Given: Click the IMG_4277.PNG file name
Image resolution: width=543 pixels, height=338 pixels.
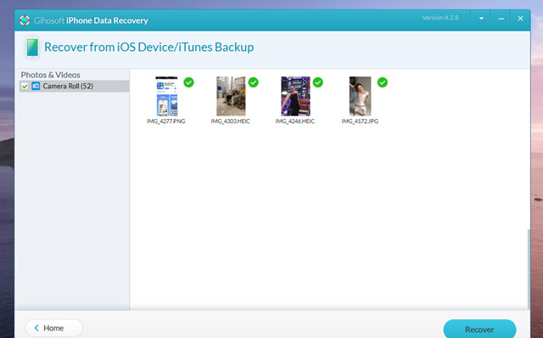Looking at the screenshot, I should click(x=166, y=121).
